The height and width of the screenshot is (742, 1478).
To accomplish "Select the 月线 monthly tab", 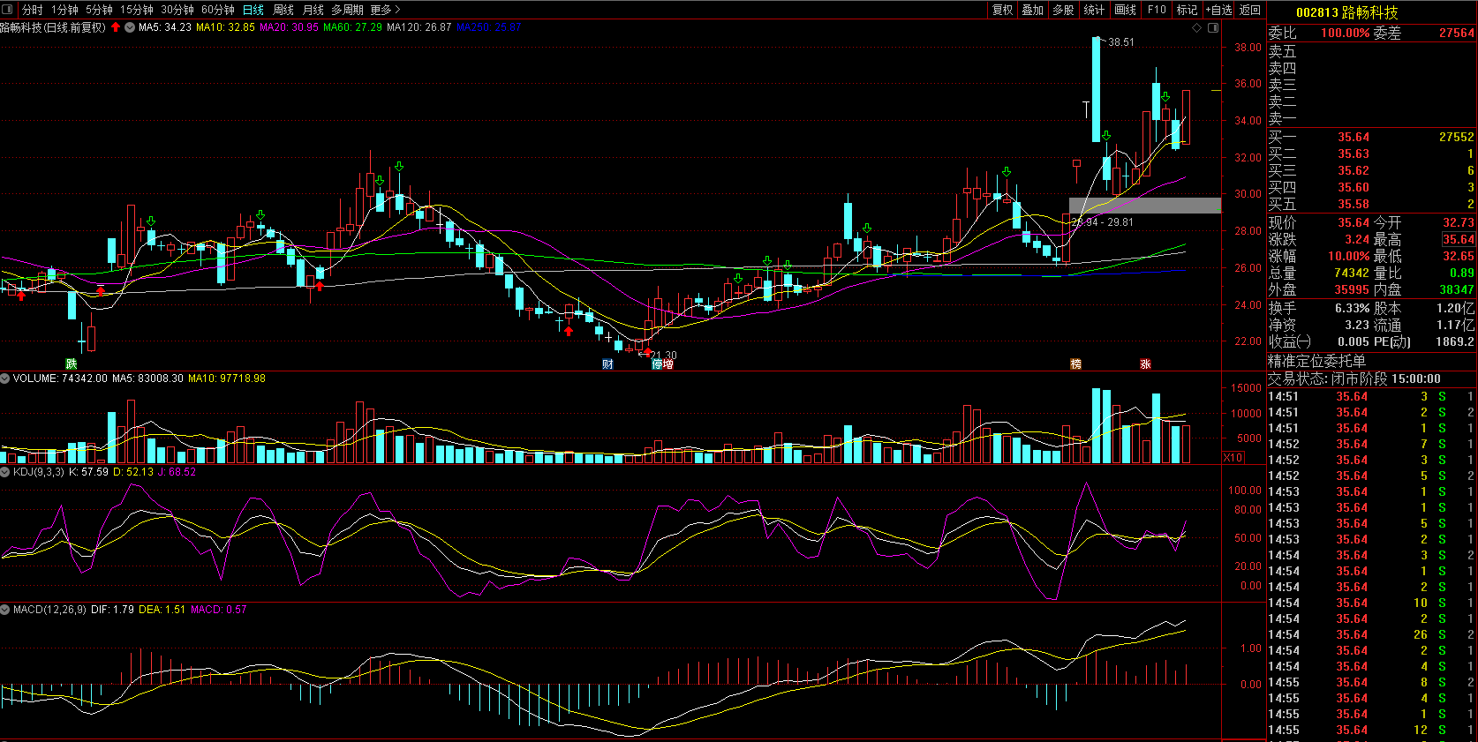I will click(x=313, y=10).
